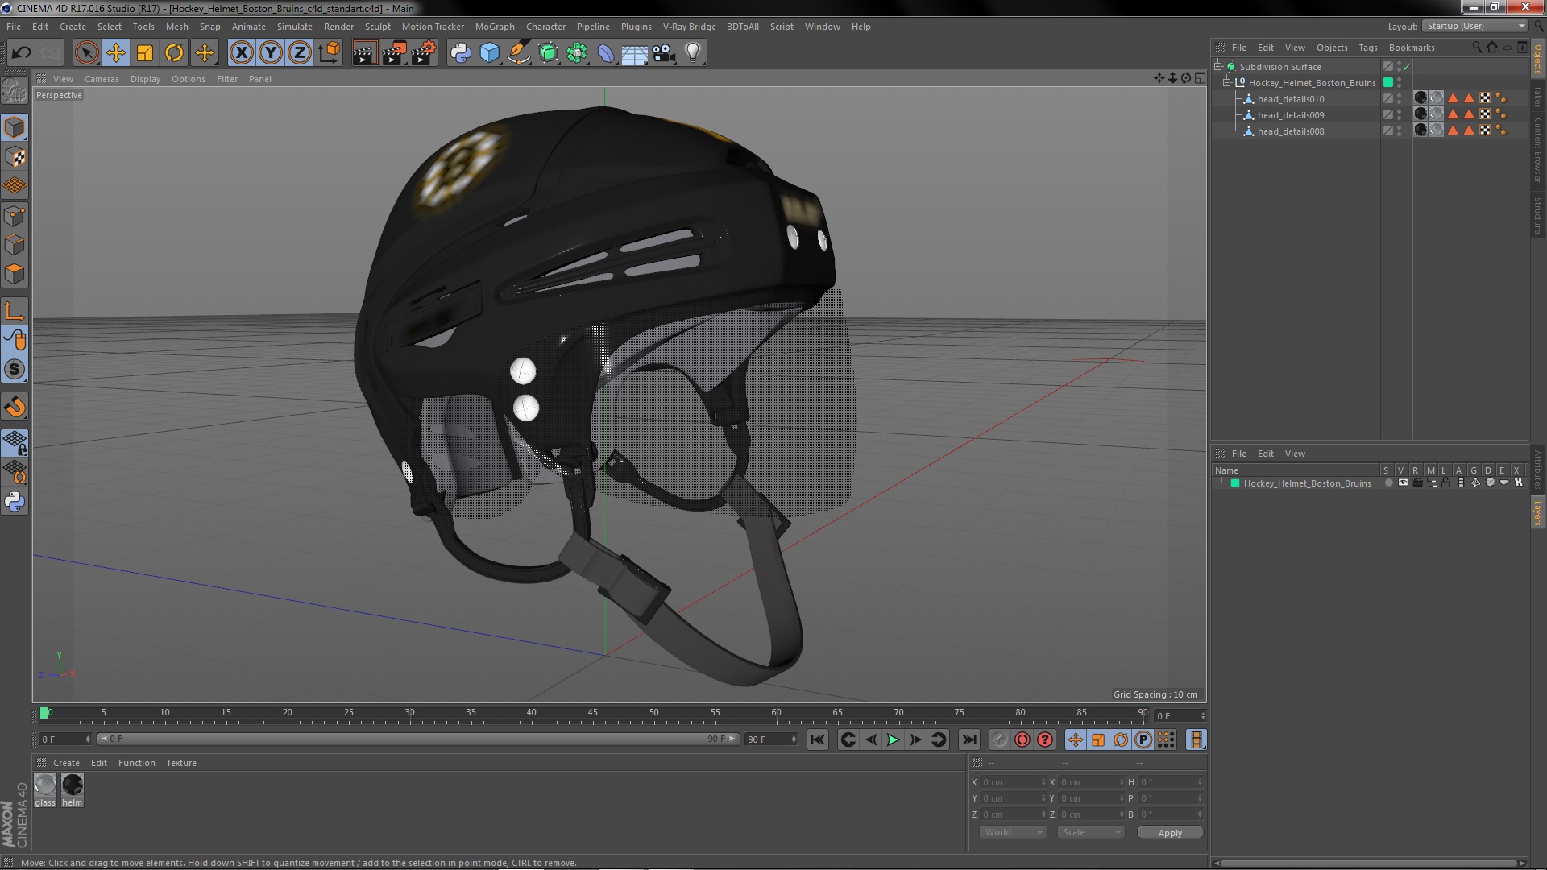The image size is (1547, 870).
Task: Click the Apply button in coordinates
Action: click(1170, 833)
